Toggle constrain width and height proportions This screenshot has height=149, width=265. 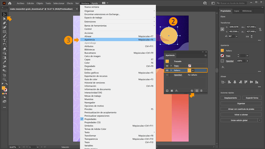[260, 29]
